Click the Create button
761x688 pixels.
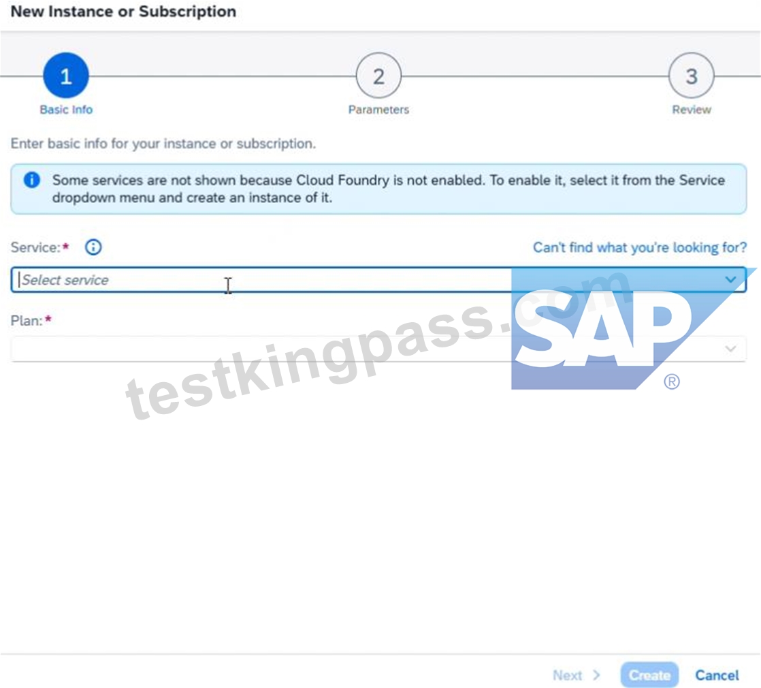[x=649, y=675]
